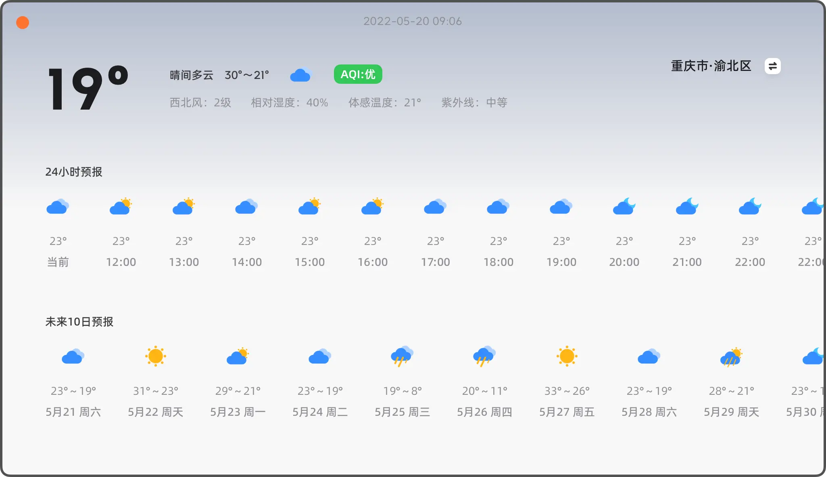Click the 当前 hourly forecast icon
The image size is (826, 477).
58,207
